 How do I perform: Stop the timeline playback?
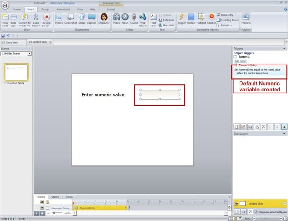pyautogui.click(x=42, y=213)
